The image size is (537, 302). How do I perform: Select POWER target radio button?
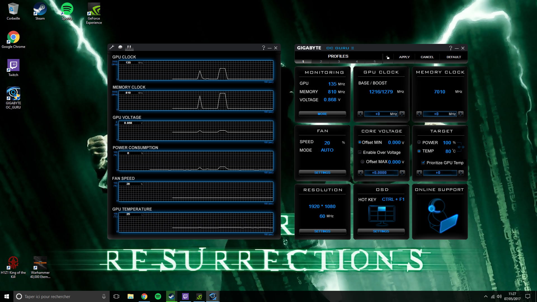(x=419, y=142)
